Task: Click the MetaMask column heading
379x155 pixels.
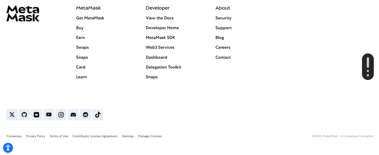Action: coord(88,8)
